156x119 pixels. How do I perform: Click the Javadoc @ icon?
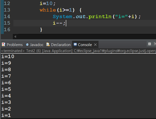click(x=27, y=45)
